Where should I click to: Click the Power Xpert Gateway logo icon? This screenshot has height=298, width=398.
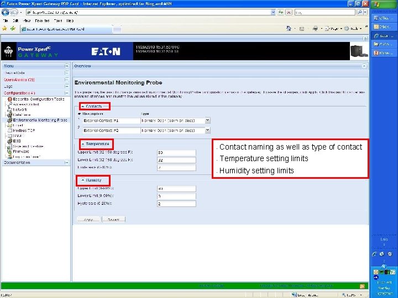(x=8, y=51)
